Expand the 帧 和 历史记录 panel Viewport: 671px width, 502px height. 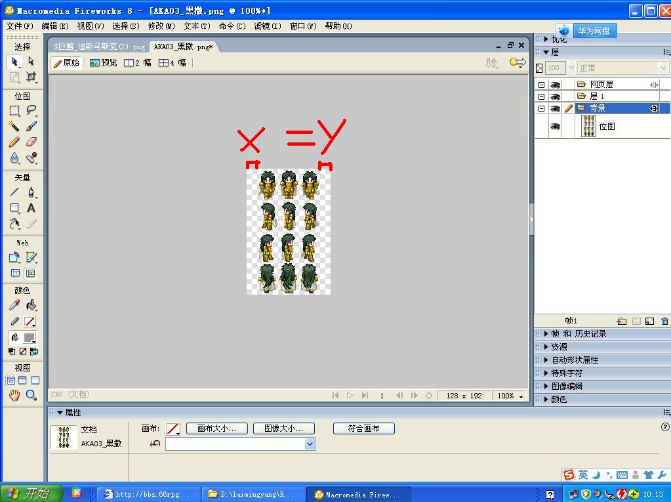tap(546, 334)
